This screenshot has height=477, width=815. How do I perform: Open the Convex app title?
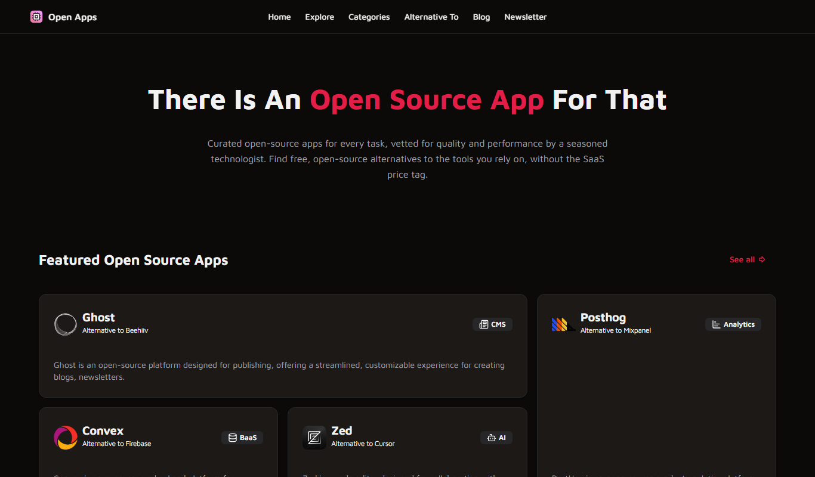coord(103,430)
